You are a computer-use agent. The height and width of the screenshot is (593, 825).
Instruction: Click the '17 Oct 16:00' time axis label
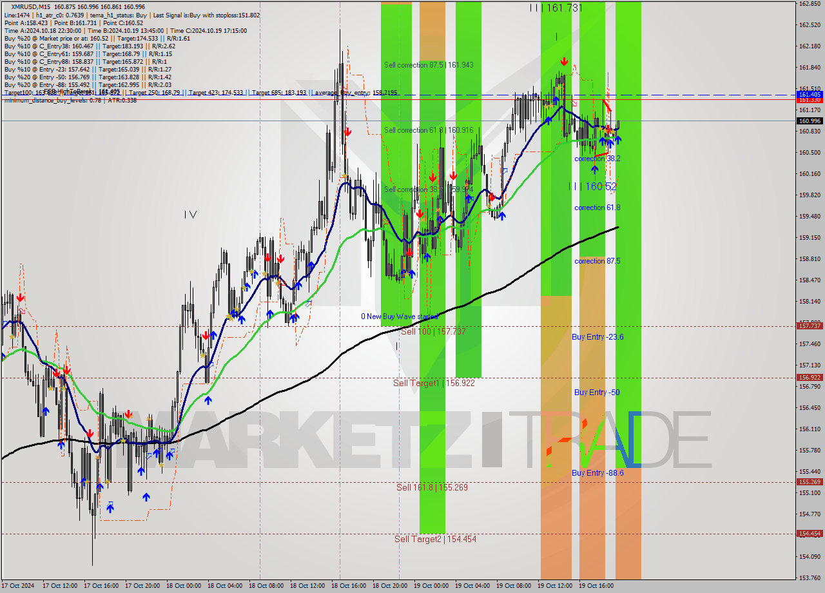[x=101, y=586]
